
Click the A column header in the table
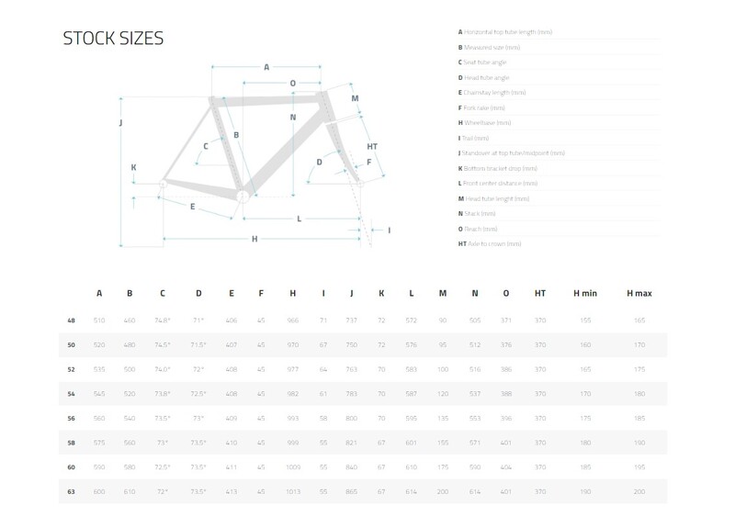point(99,293)
